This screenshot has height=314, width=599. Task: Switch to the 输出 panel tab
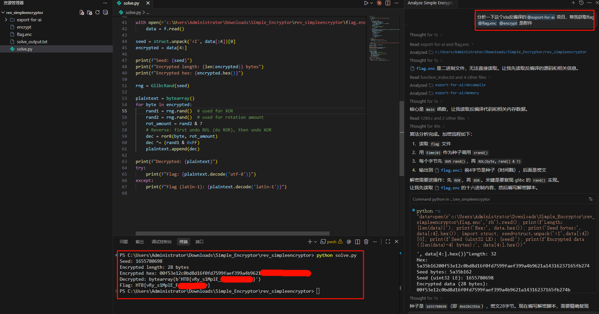click(x=140, y=242)
